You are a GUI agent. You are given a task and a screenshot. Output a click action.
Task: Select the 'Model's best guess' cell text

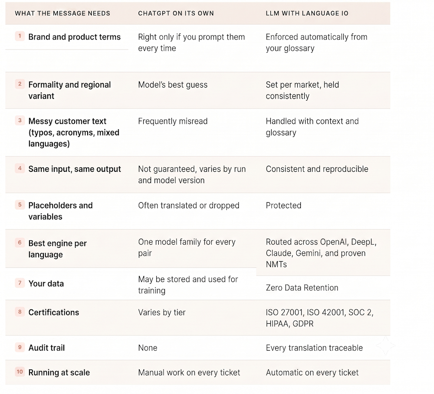pos(173,85)
